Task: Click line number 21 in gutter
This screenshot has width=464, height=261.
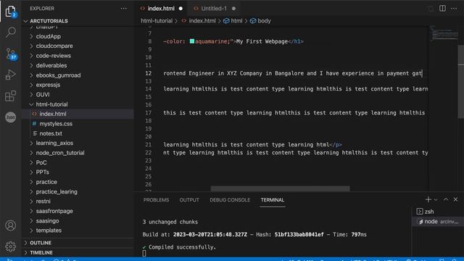Action: click(x=148, y=145)
